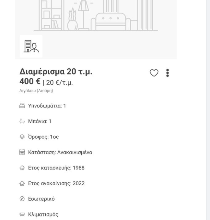The width and height of the screenshot is (210, 220).
Task: Click the Όροφος: 1ος floor text
Action: coord(43,137)
